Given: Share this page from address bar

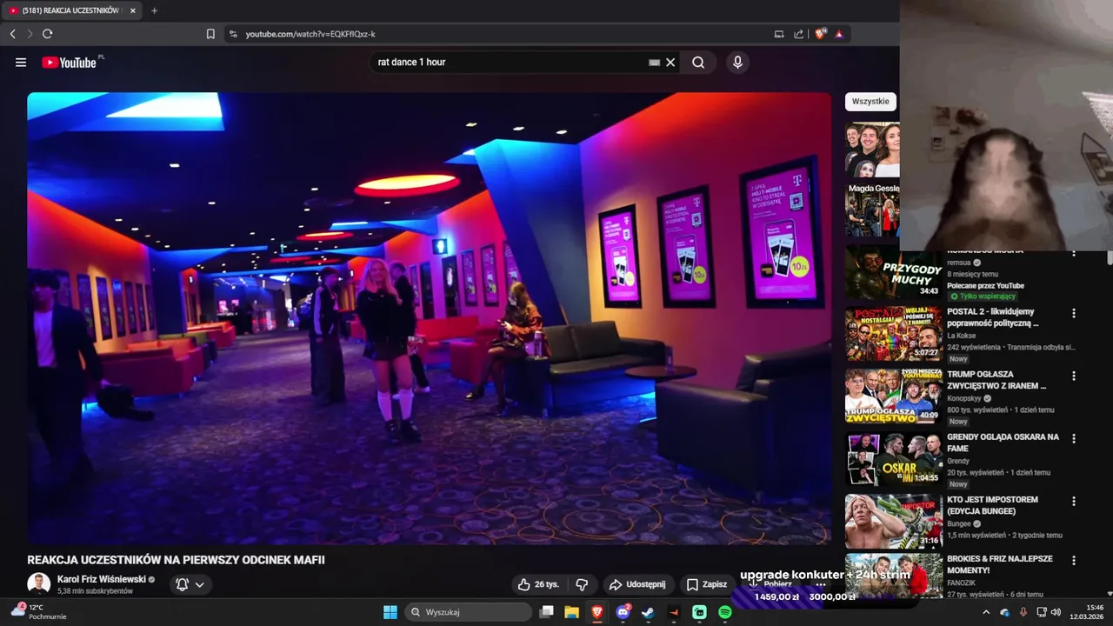Looking at the screenshot, I should coord(799,34).
